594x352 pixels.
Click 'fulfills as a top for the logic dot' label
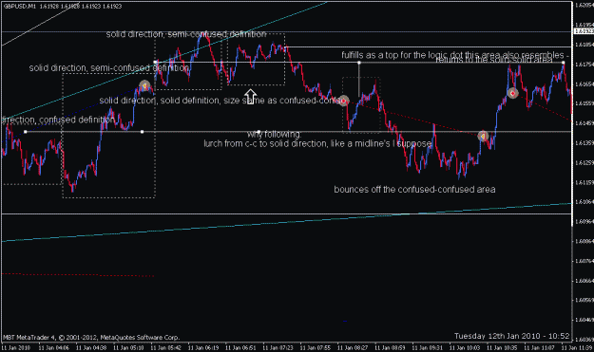pos(455,55)
